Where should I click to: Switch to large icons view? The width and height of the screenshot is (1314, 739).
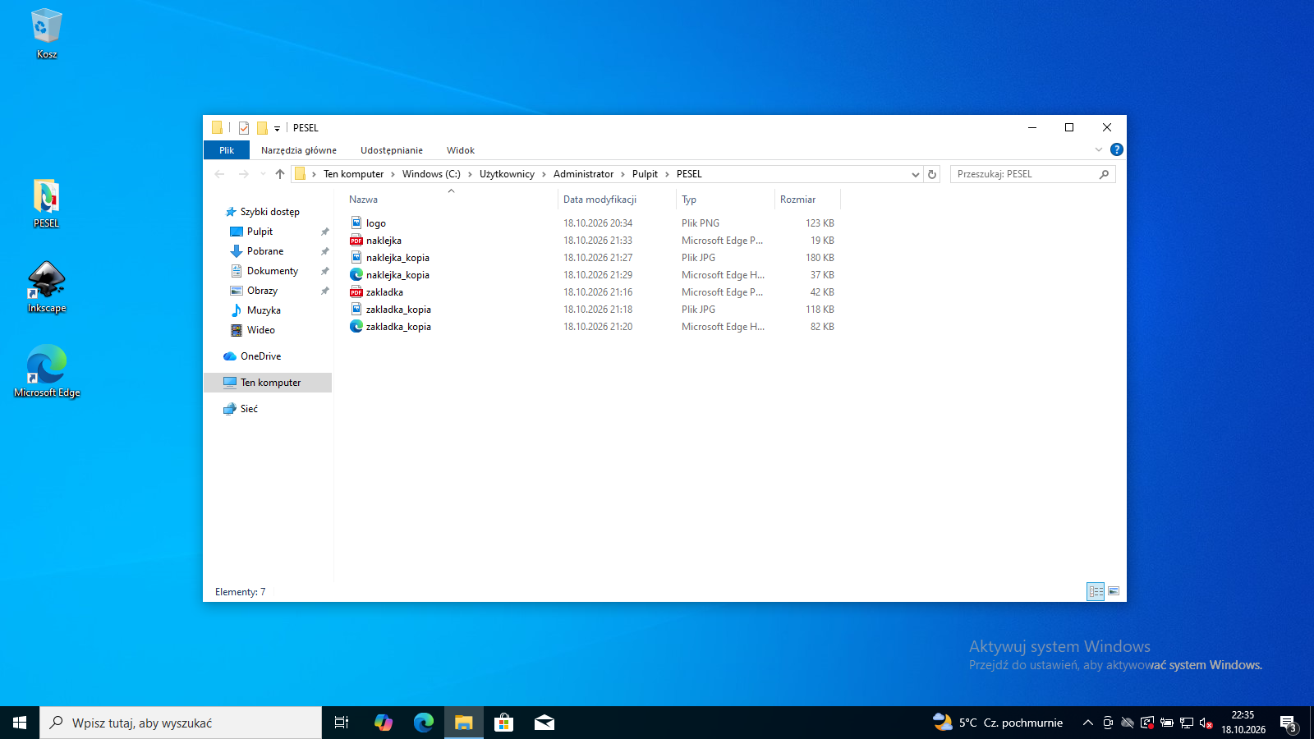pos(1114,591)
